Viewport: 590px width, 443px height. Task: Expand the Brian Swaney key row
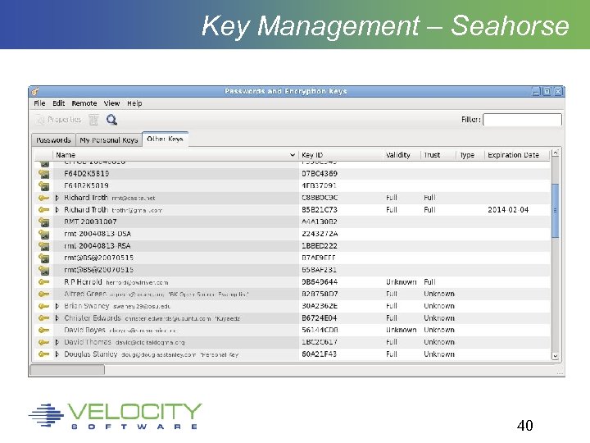click(57, 306)
